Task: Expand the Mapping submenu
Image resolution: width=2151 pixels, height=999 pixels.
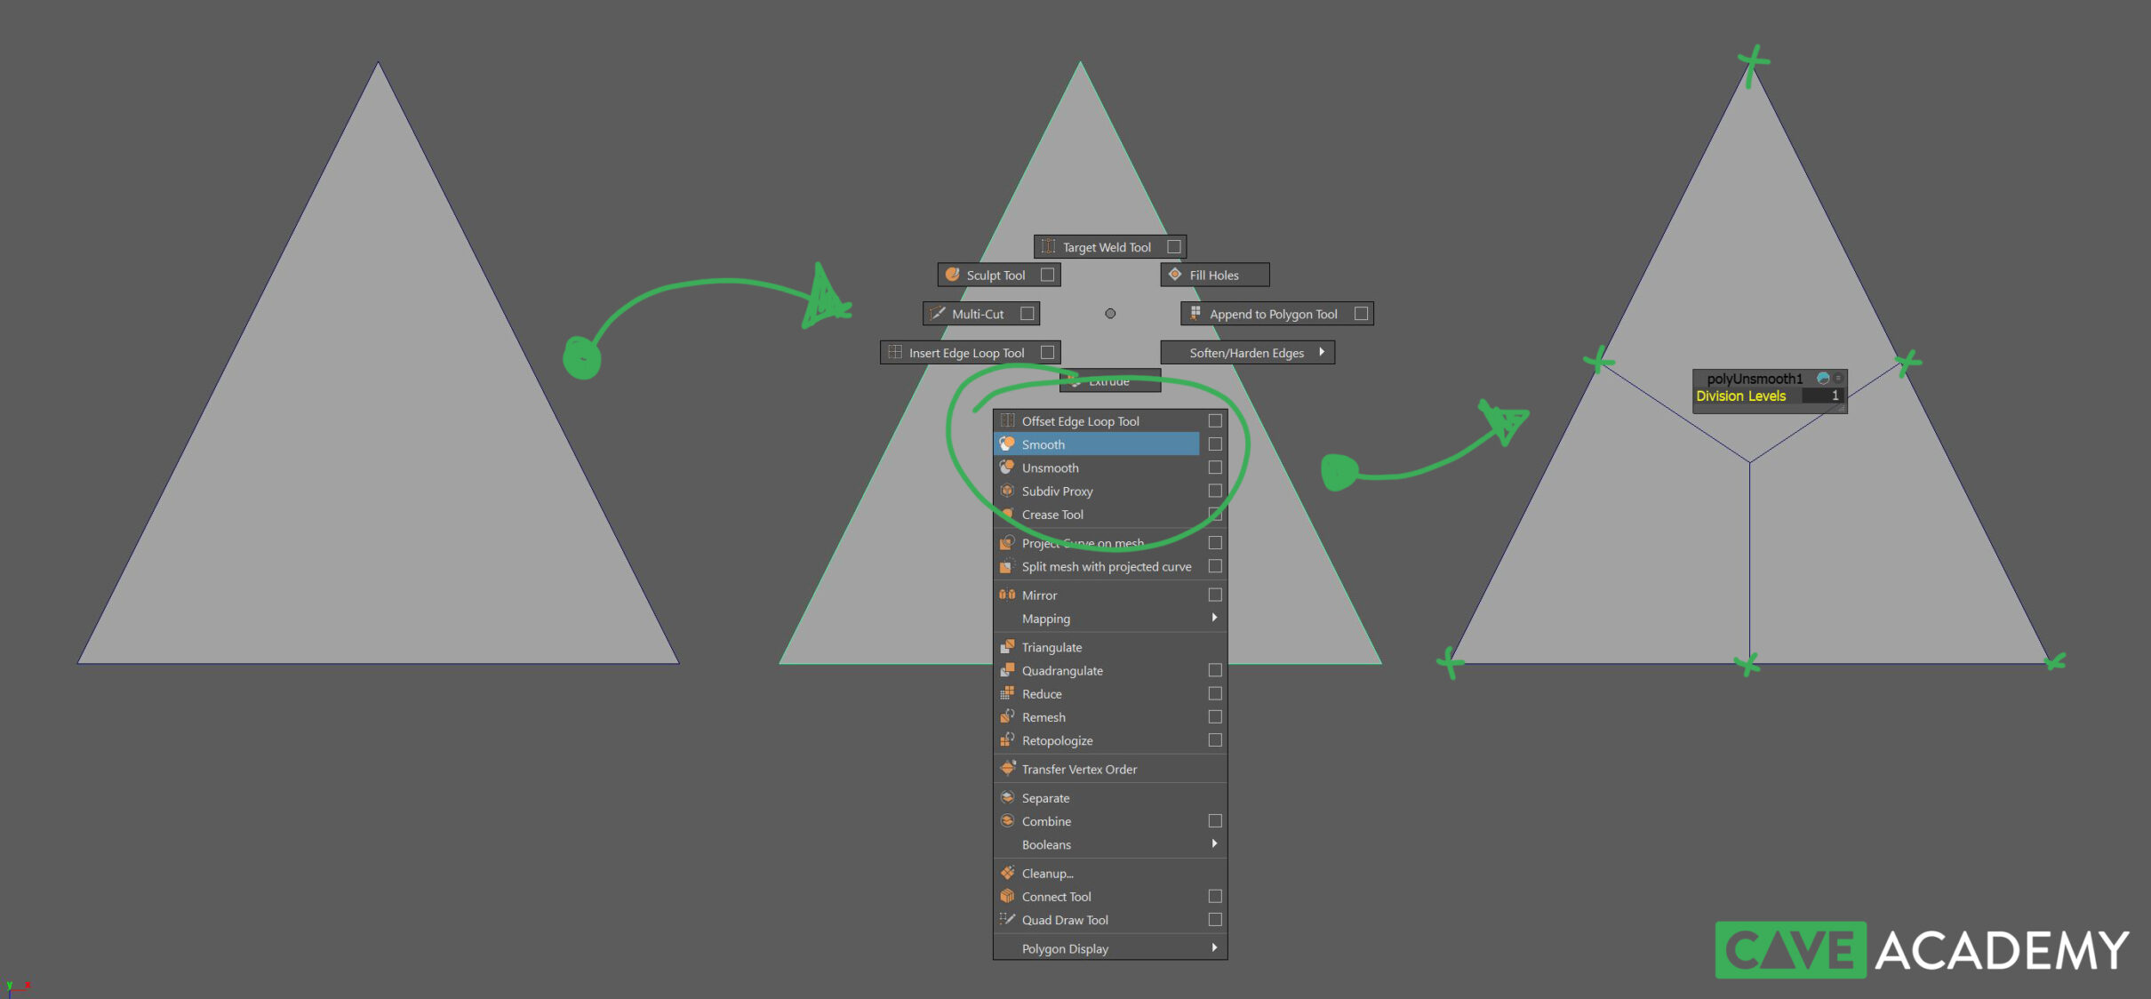Action: tap(1214, 619)
